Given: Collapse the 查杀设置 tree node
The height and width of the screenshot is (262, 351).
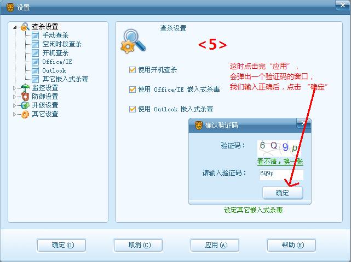Looking at the screenshot, I should coord(15,27).
